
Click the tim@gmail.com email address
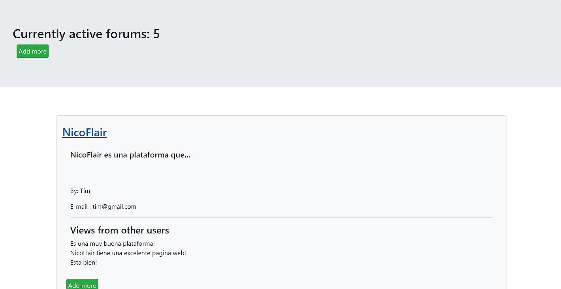[x=115, y=207]
